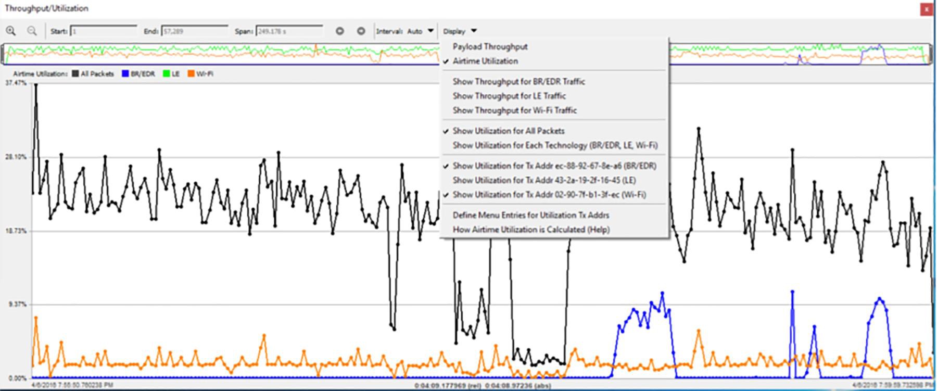The width and height of the screenshot is (937, 391).
Task: Click the 0:04:09.177969 (rel) time readout
Action: tap(447, 386)
